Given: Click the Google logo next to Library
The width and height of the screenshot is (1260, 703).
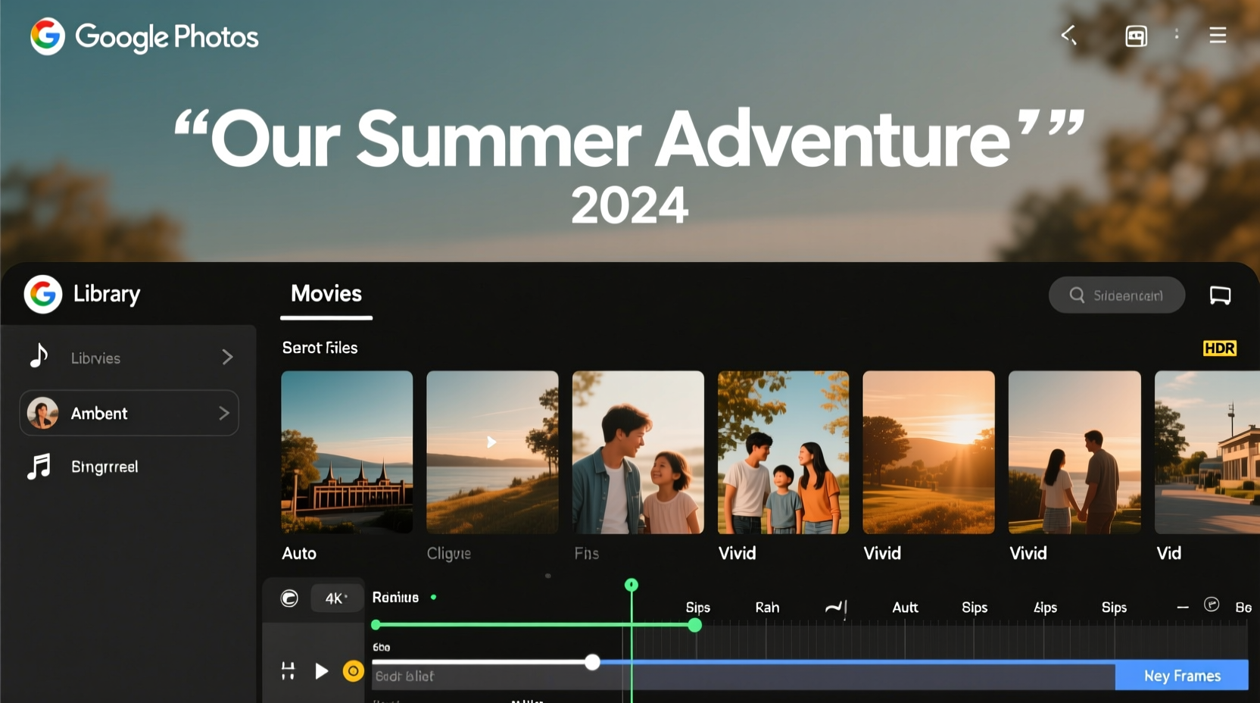Looking at the screenshot, I should click(42, 294).
